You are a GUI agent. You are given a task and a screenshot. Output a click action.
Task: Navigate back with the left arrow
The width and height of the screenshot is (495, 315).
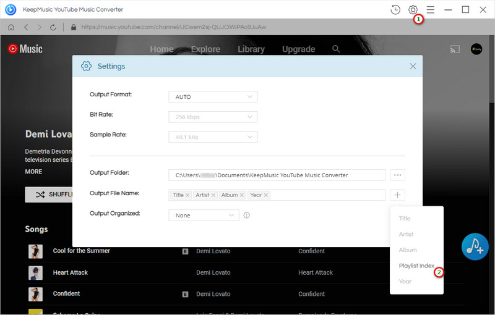26,27
